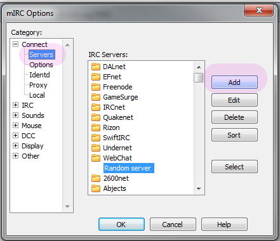Select the DALnet folder icon

point(96,67)
